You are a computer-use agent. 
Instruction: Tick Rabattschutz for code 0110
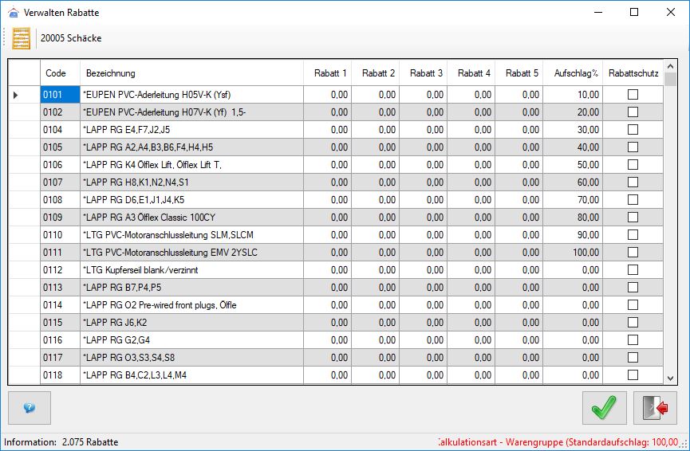(x=633, y=235)
